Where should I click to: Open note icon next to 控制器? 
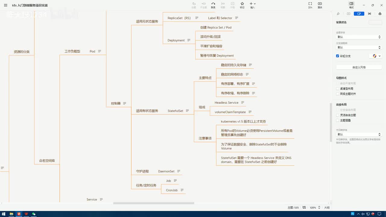tap(125, 103)
